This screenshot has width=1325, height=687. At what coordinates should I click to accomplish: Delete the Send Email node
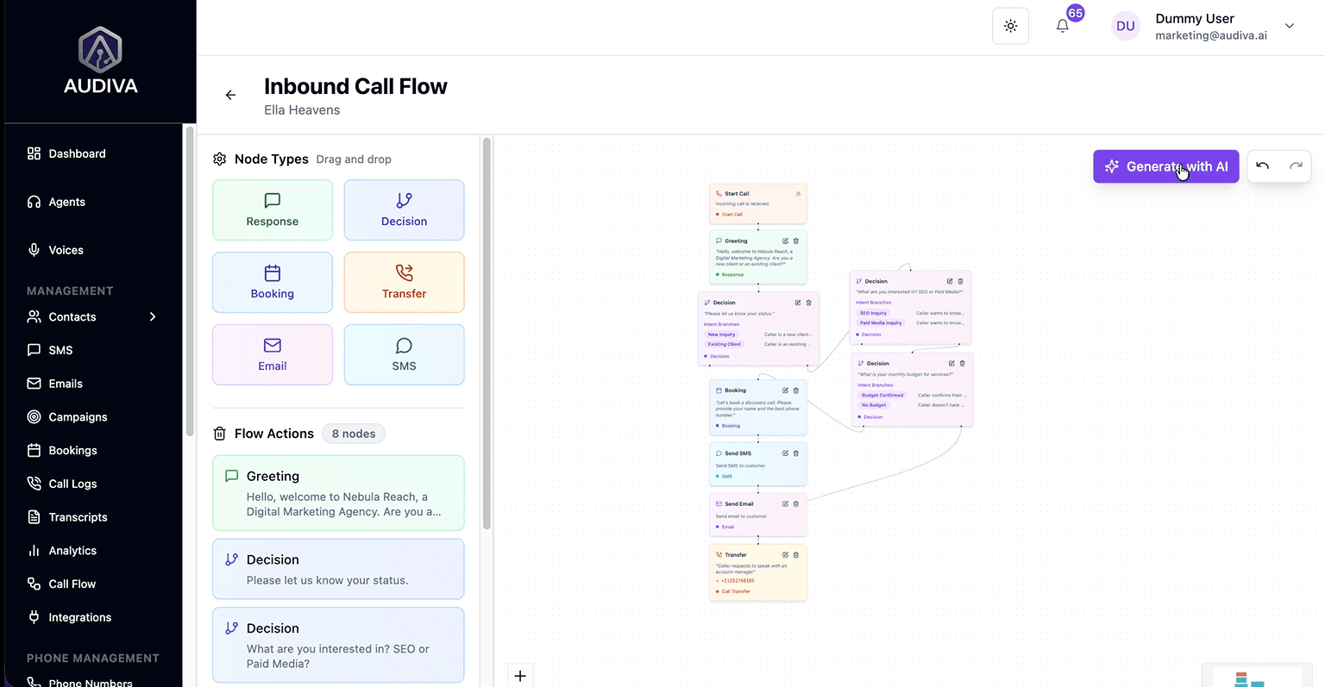(796, 504)
